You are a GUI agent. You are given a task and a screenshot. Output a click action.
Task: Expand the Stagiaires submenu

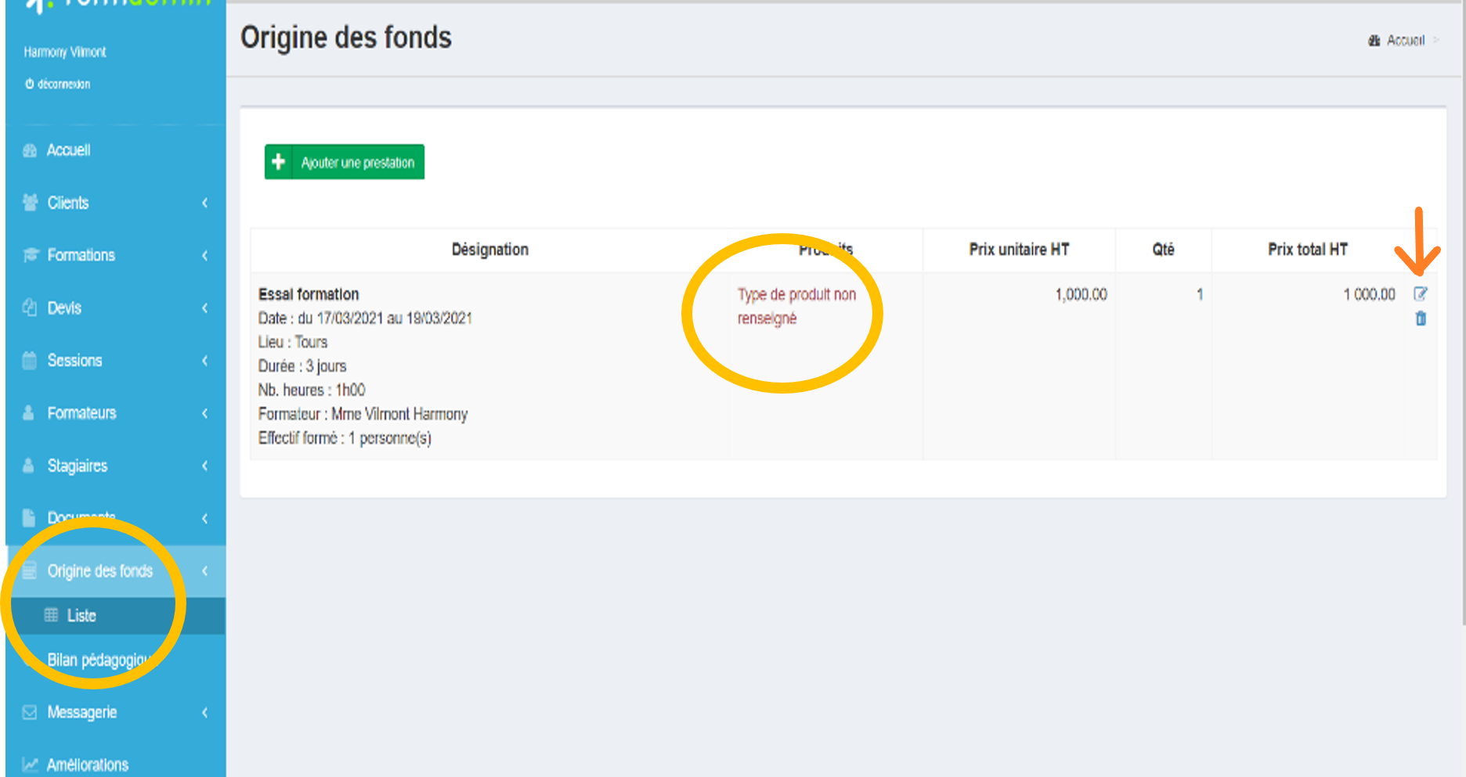click(205, 466)
